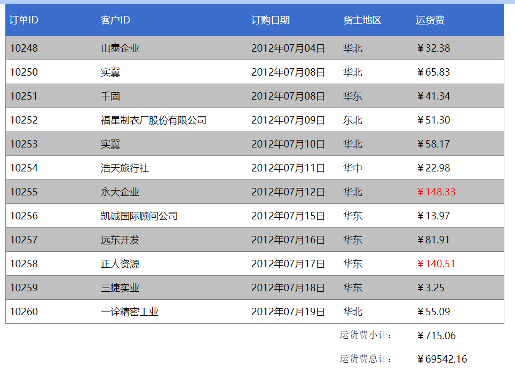Screen dimensions: 515x369
Task: Click subtotal value ¥715.06
Action: coord(437,335)
